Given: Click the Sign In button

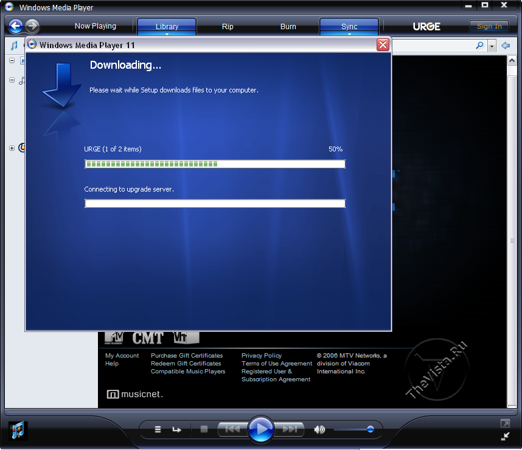Looking at the screenshot, I should pos(489,26).
